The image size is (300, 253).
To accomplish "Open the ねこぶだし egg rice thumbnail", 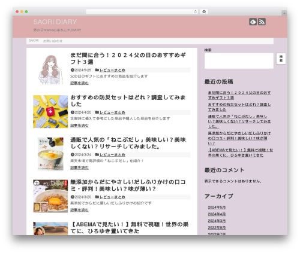I will pyautogui.click(x=50, y=154).
